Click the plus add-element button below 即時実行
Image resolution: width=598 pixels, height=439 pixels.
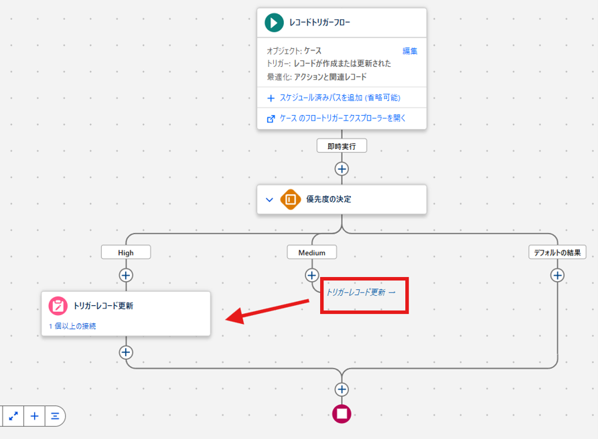[x=342, y=169]
